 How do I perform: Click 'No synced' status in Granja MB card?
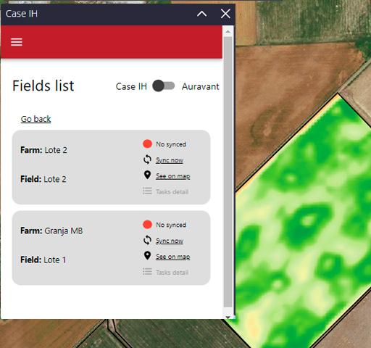(171, 225)
